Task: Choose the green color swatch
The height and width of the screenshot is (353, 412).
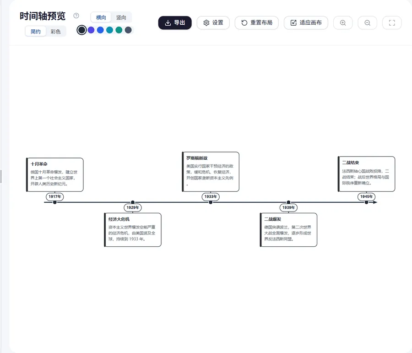Action: point(119,30)
